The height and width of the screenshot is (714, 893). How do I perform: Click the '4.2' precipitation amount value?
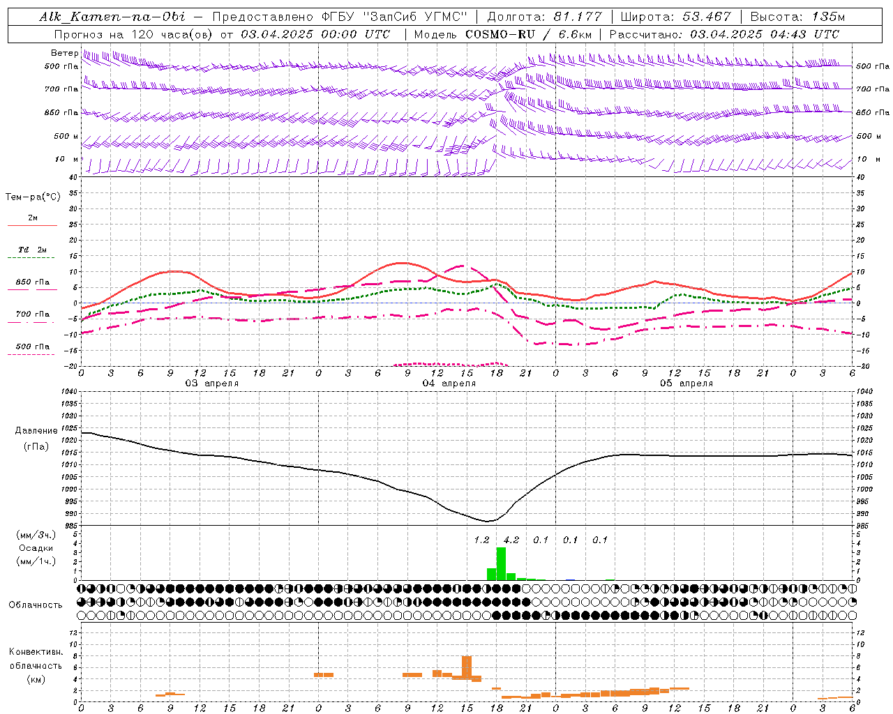coord(511,540)
